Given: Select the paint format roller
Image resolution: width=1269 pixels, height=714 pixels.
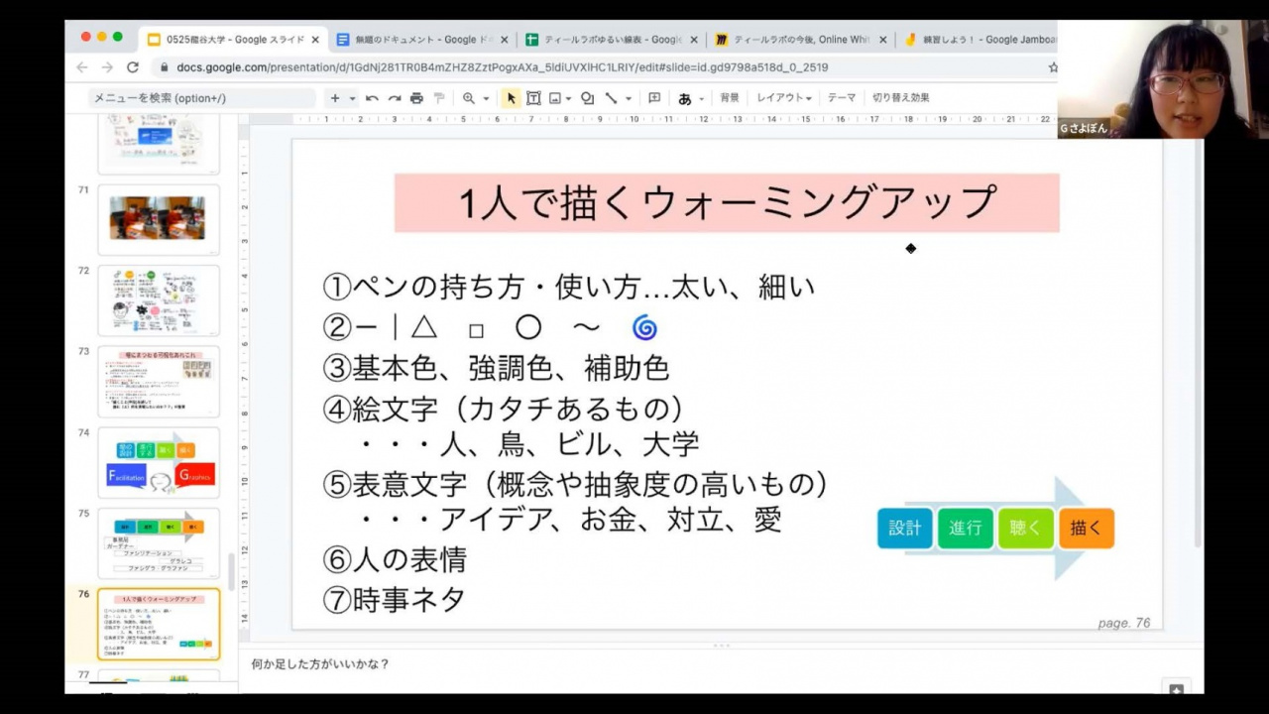Looking at the screenshot, I should 439,98.
